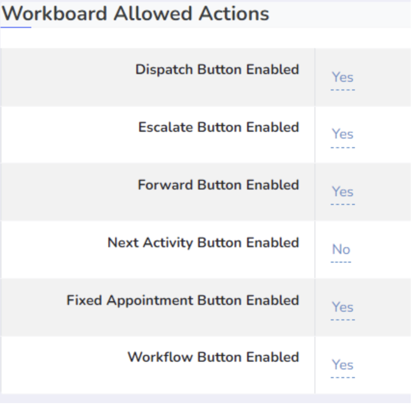Click the blue underline beneath the section heading
417x405 pixels.
16,27
